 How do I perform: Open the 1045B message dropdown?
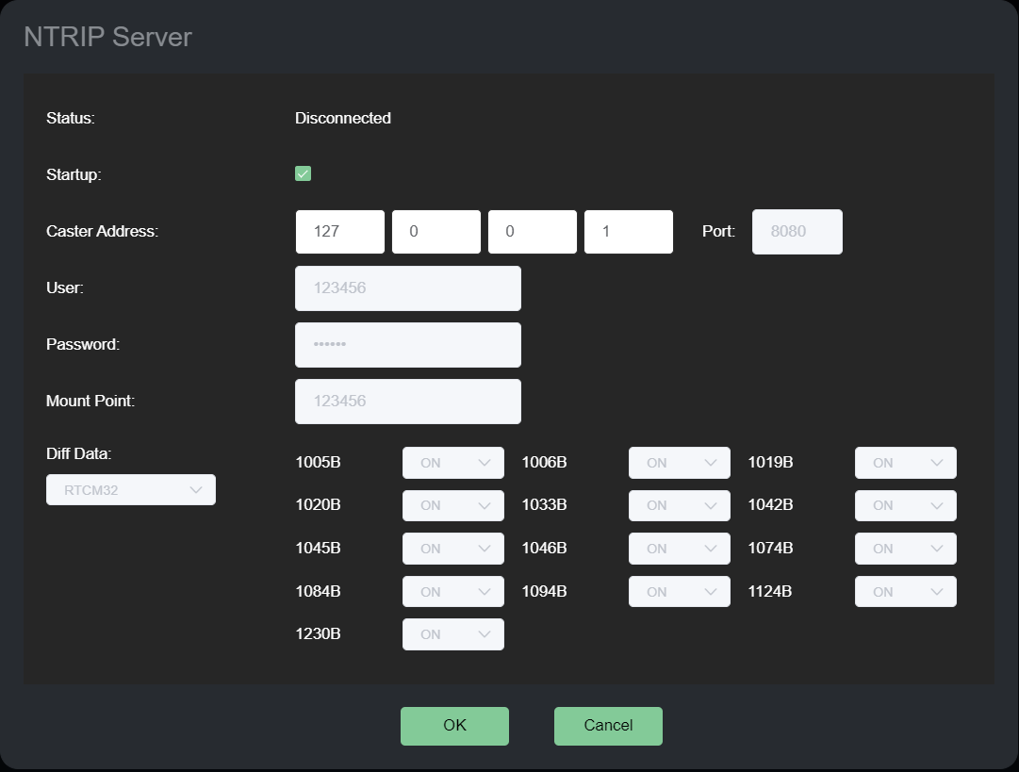click(x=452, y=549)
